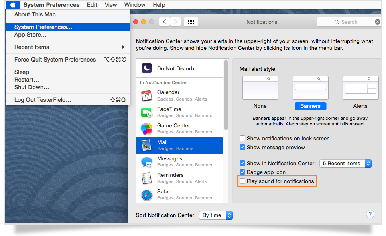Choose the Alerts style label
Viewport: 386px width, 236px height.
point(360,106)
